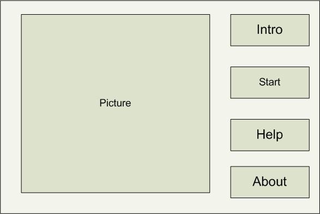This screenshot has height=214, width=320.
Task: Choose the topmost menu box, Intro
Action: pyautogui.click(x=270, y=30)
